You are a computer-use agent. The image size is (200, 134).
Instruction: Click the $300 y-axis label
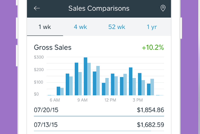pyautogui.click(x=39, y=57)
